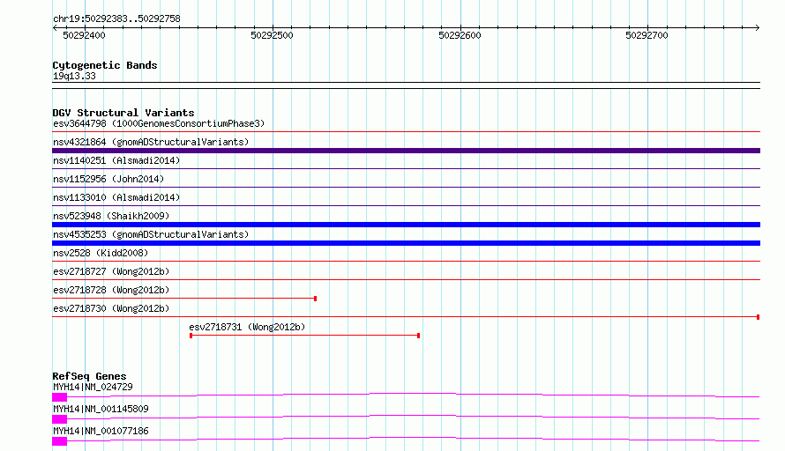Click the red end marker of esv2718730

pyautogui.click(x=758, y=317)
